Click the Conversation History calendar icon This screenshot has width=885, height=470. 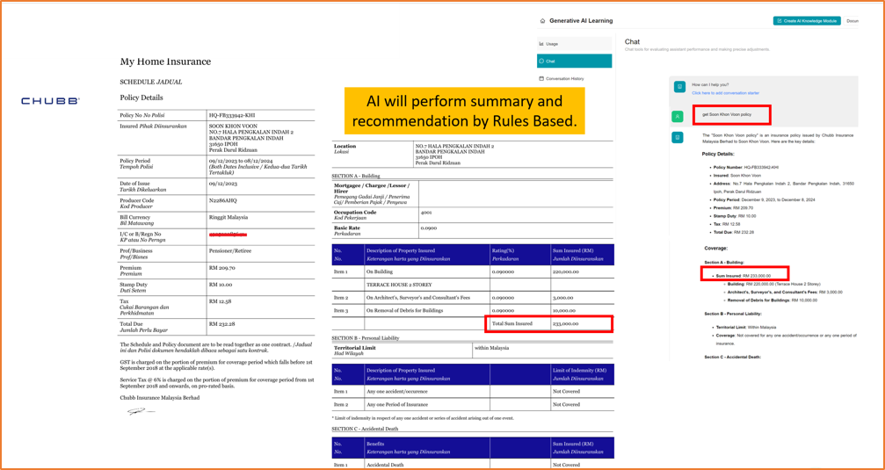point(541,78)
